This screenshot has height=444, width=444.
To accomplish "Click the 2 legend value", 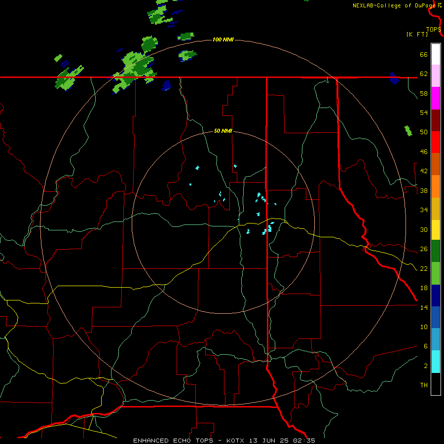I will click(x=426, y=366).
